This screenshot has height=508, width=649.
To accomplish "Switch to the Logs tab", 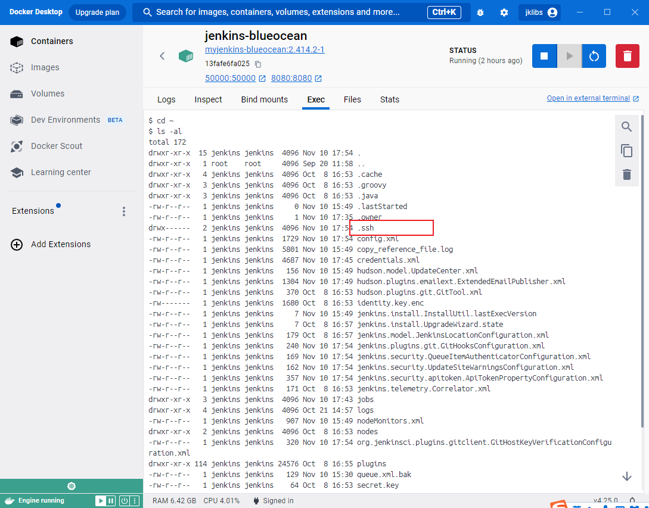I will tap(166, 99).
